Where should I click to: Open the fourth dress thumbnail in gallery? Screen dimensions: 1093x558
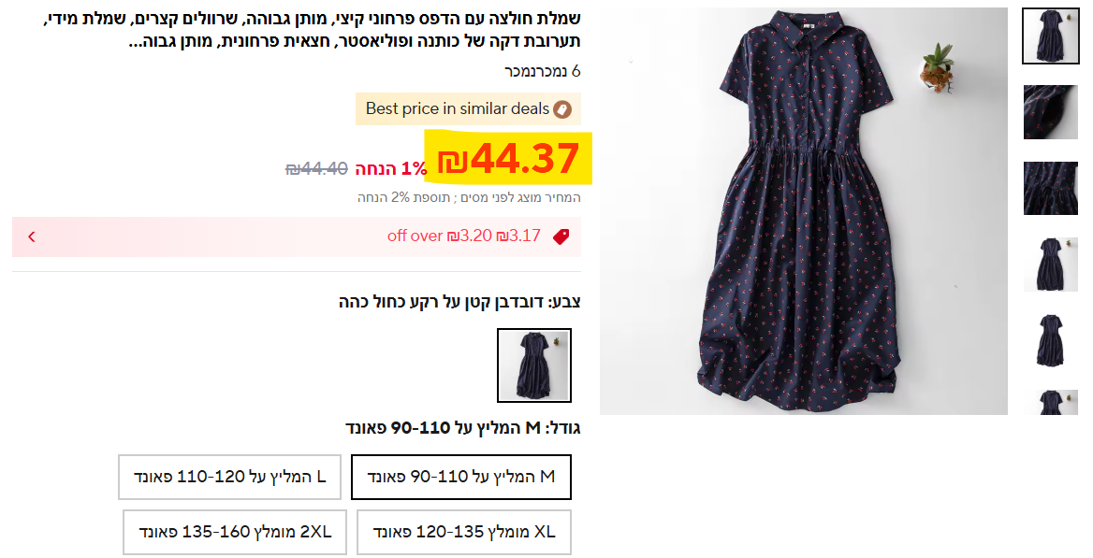coord(1050,264)
